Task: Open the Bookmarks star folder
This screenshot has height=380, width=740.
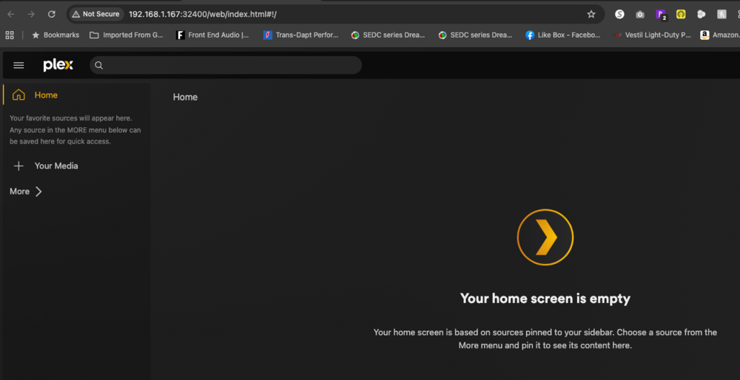Action: [55, 35]
